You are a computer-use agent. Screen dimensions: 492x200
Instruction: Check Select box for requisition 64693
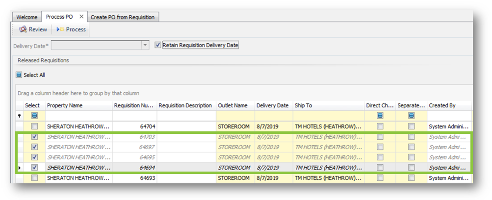34,178
